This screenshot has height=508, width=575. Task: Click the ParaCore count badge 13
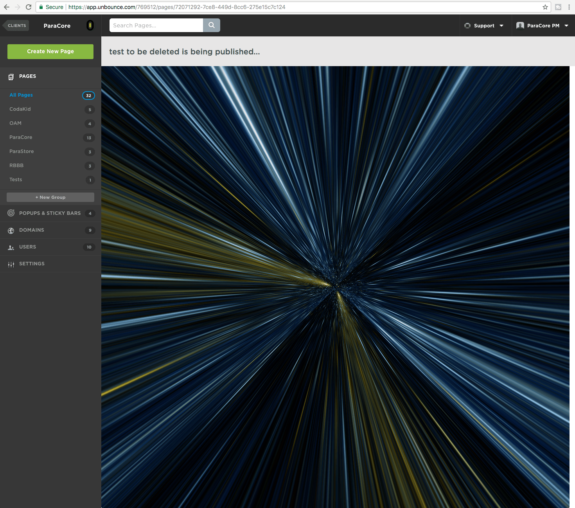[89, 138]
